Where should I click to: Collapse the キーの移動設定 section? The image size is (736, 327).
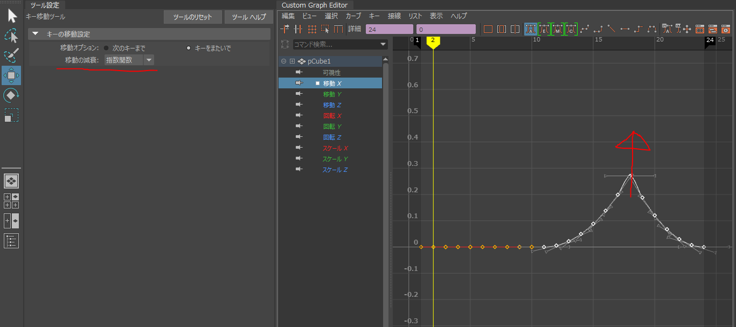(x=36, y=34)
